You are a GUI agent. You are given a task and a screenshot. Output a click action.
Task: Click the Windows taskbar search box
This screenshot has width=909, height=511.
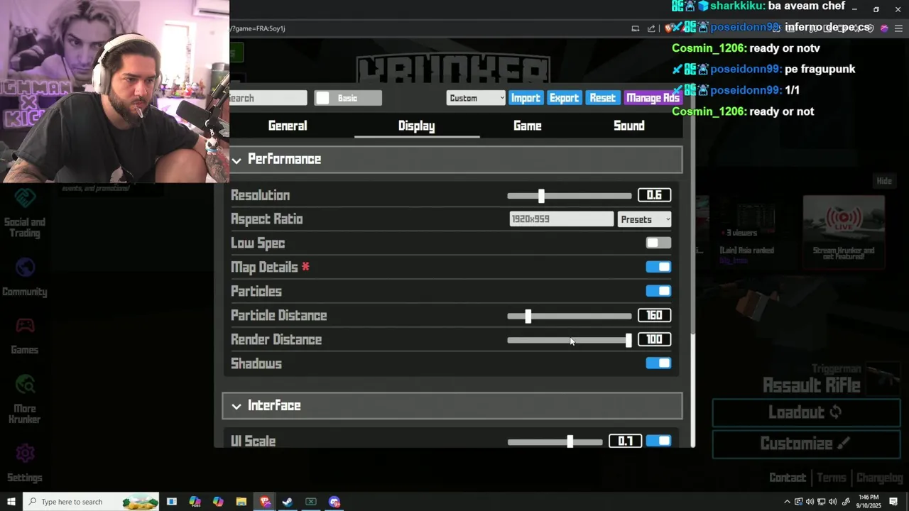(x=91, y=502)
